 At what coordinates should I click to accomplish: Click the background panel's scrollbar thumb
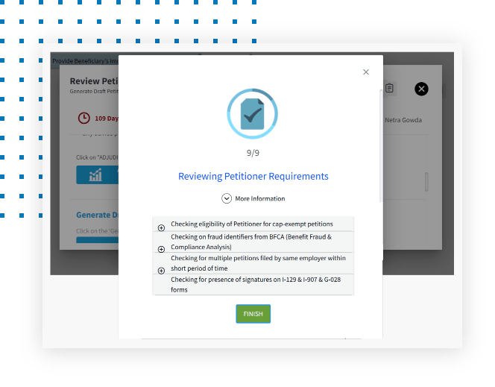(x=426, y=181)
